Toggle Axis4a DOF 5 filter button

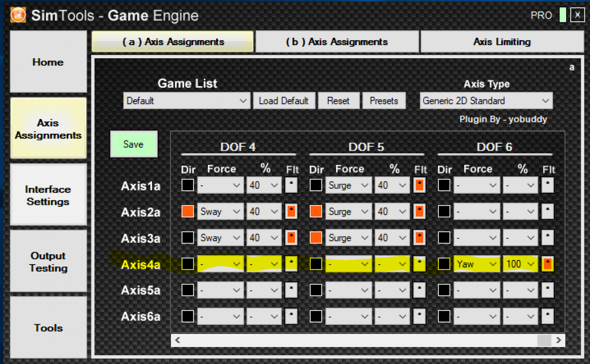[419, 264]
